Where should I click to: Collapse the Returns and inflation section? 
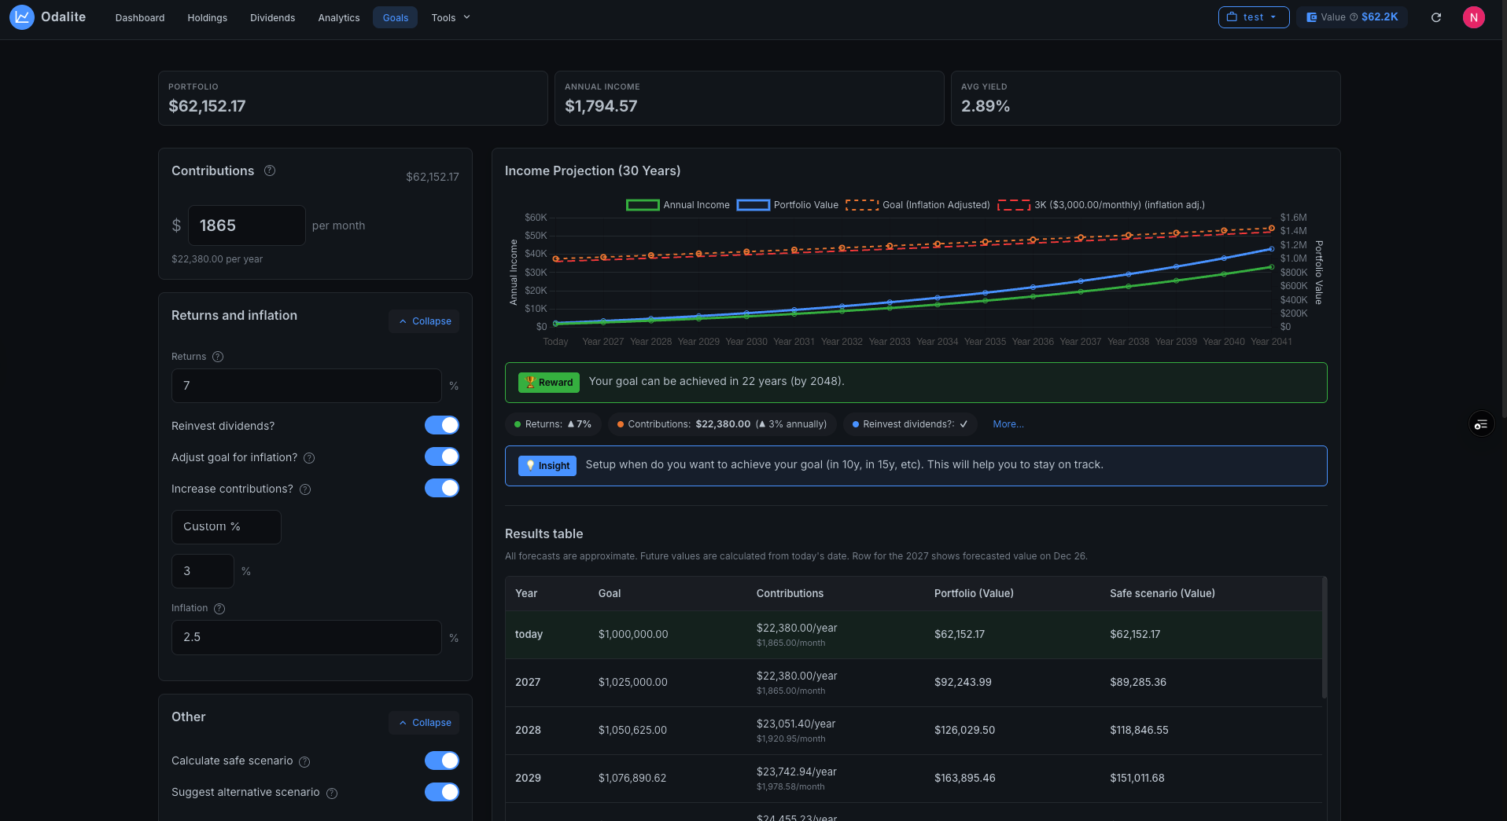(x=424, y=321)
